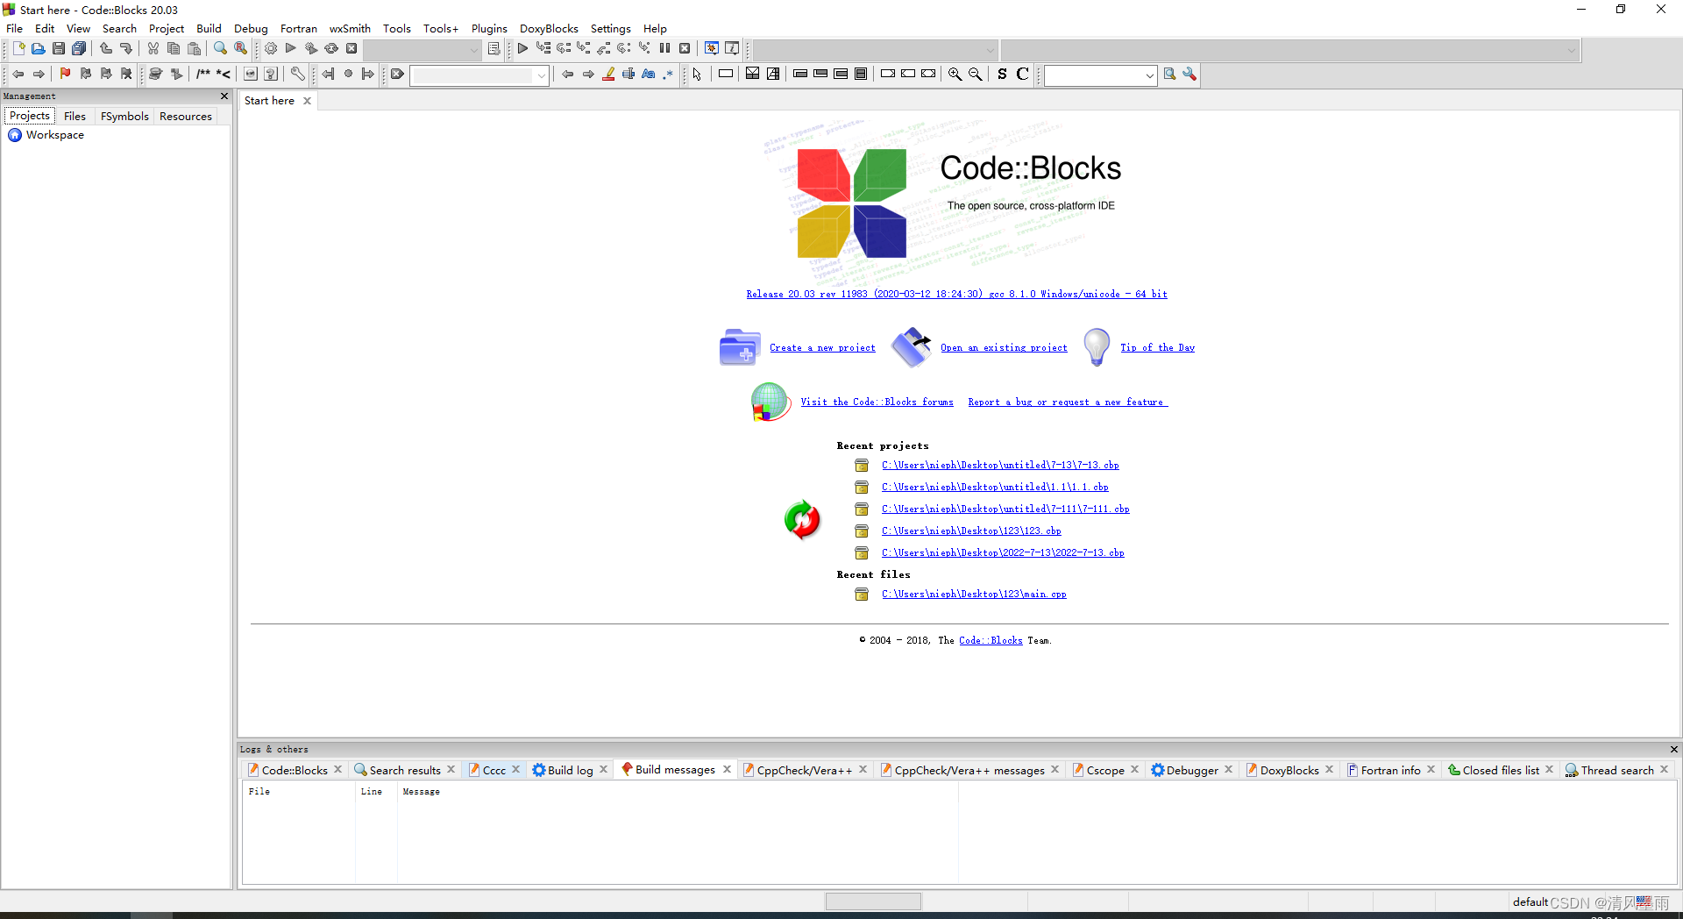The image size is (1683, 919).
Task: Click the Create a new project link
Action: 822,348
